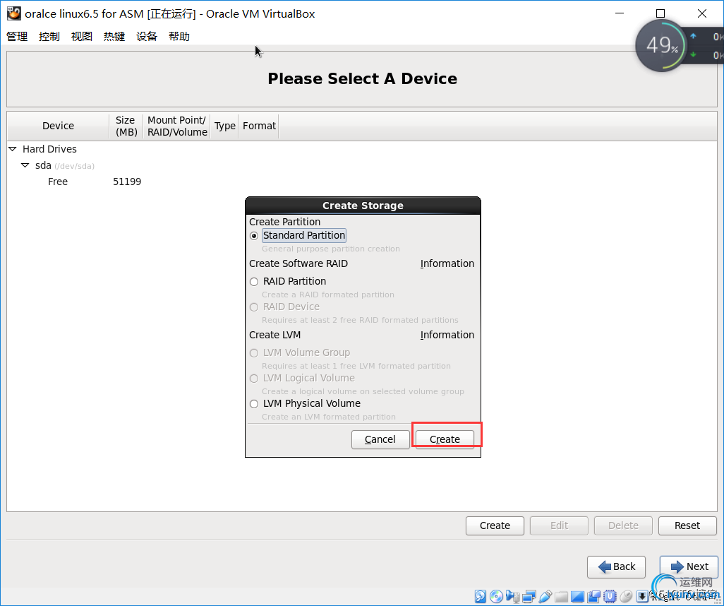This screenshot has height=606, width=724.
Task: Click the Type column header
Action: 225,126
